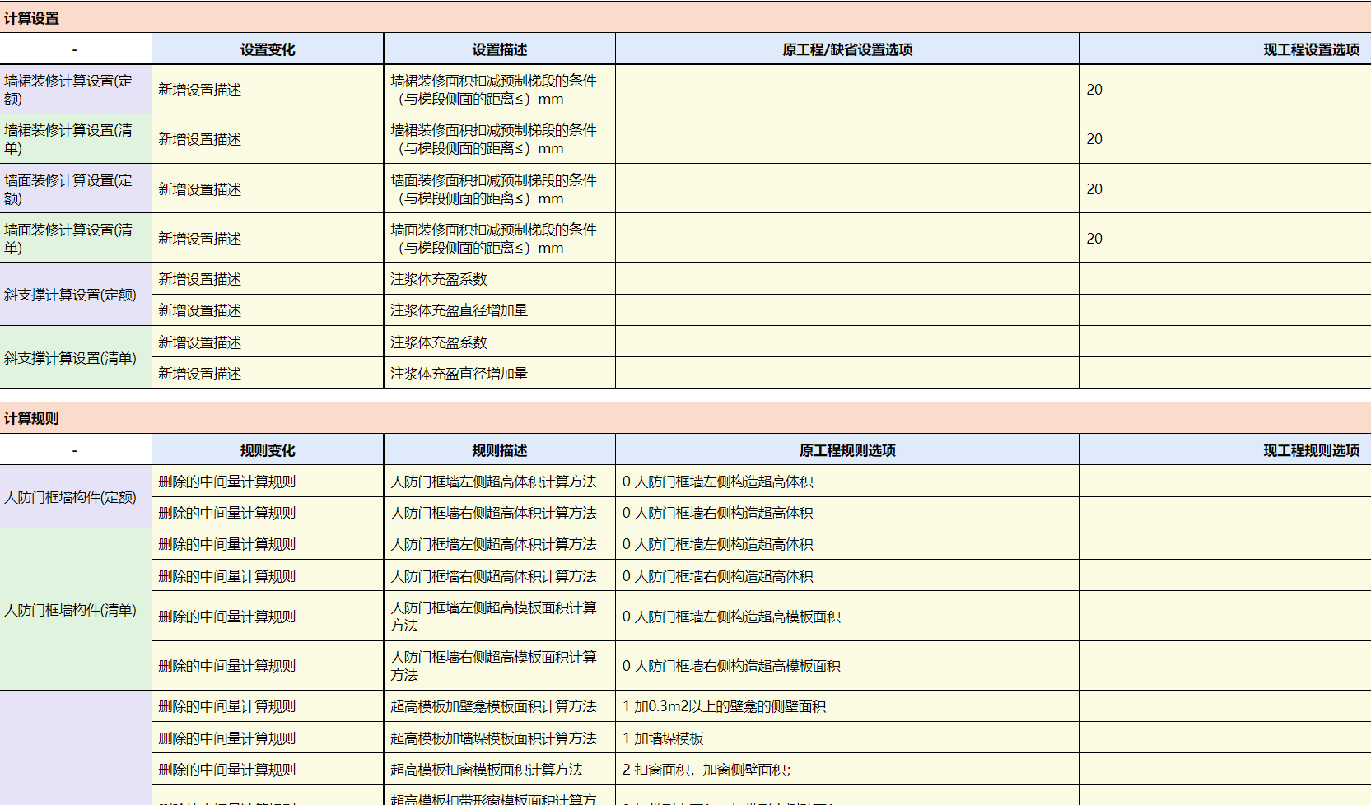The width and height of the screenshot is (1371, 805).
Task: Select the 人防门框墙右侧超高模板面积计算方法 cell
Action: pyautogui.click(x=499, y=666)
